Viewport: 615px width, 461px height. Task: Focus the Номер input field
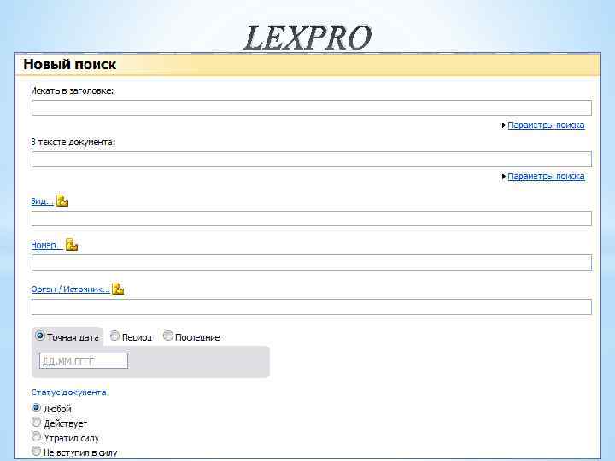click(312, 262)
